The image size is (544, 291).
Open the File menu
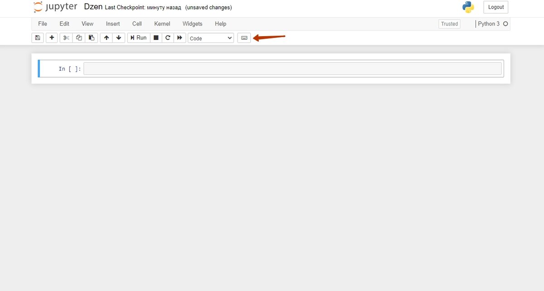point(43,24)
